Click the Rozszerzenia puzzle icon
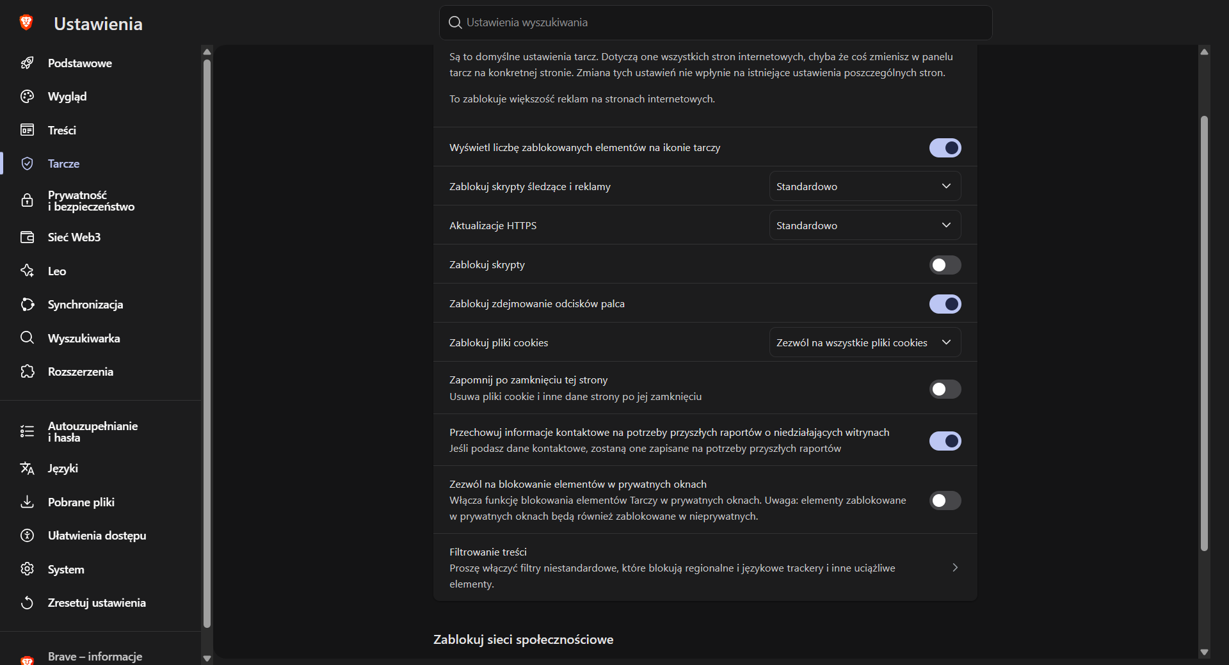 (27, 372)
